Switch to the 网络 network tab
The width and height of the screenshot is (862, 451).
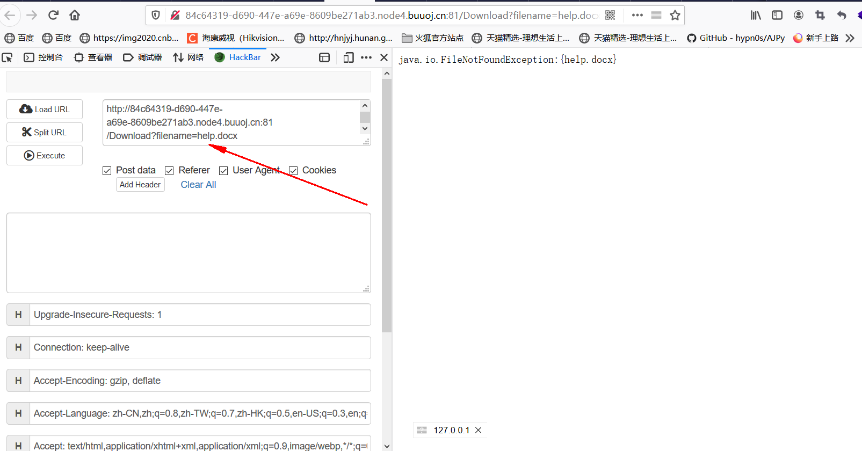(188, 57)
